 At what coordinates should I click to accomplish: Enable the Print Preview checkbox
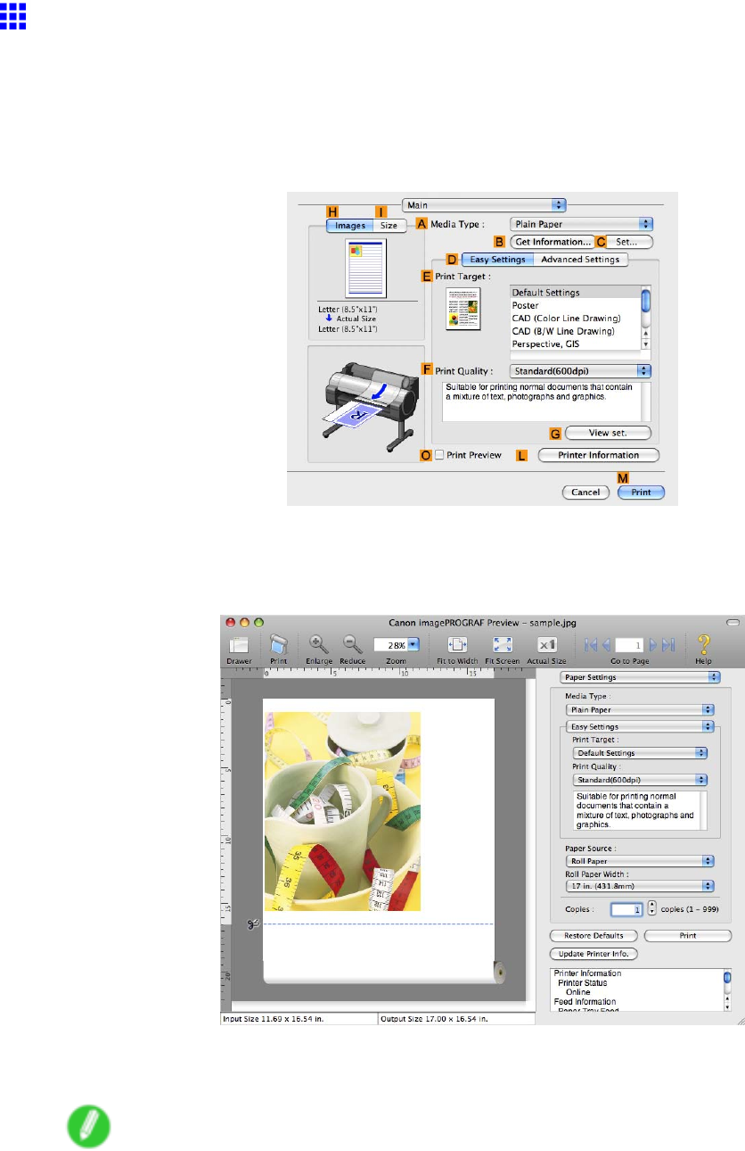pos(439,455)
